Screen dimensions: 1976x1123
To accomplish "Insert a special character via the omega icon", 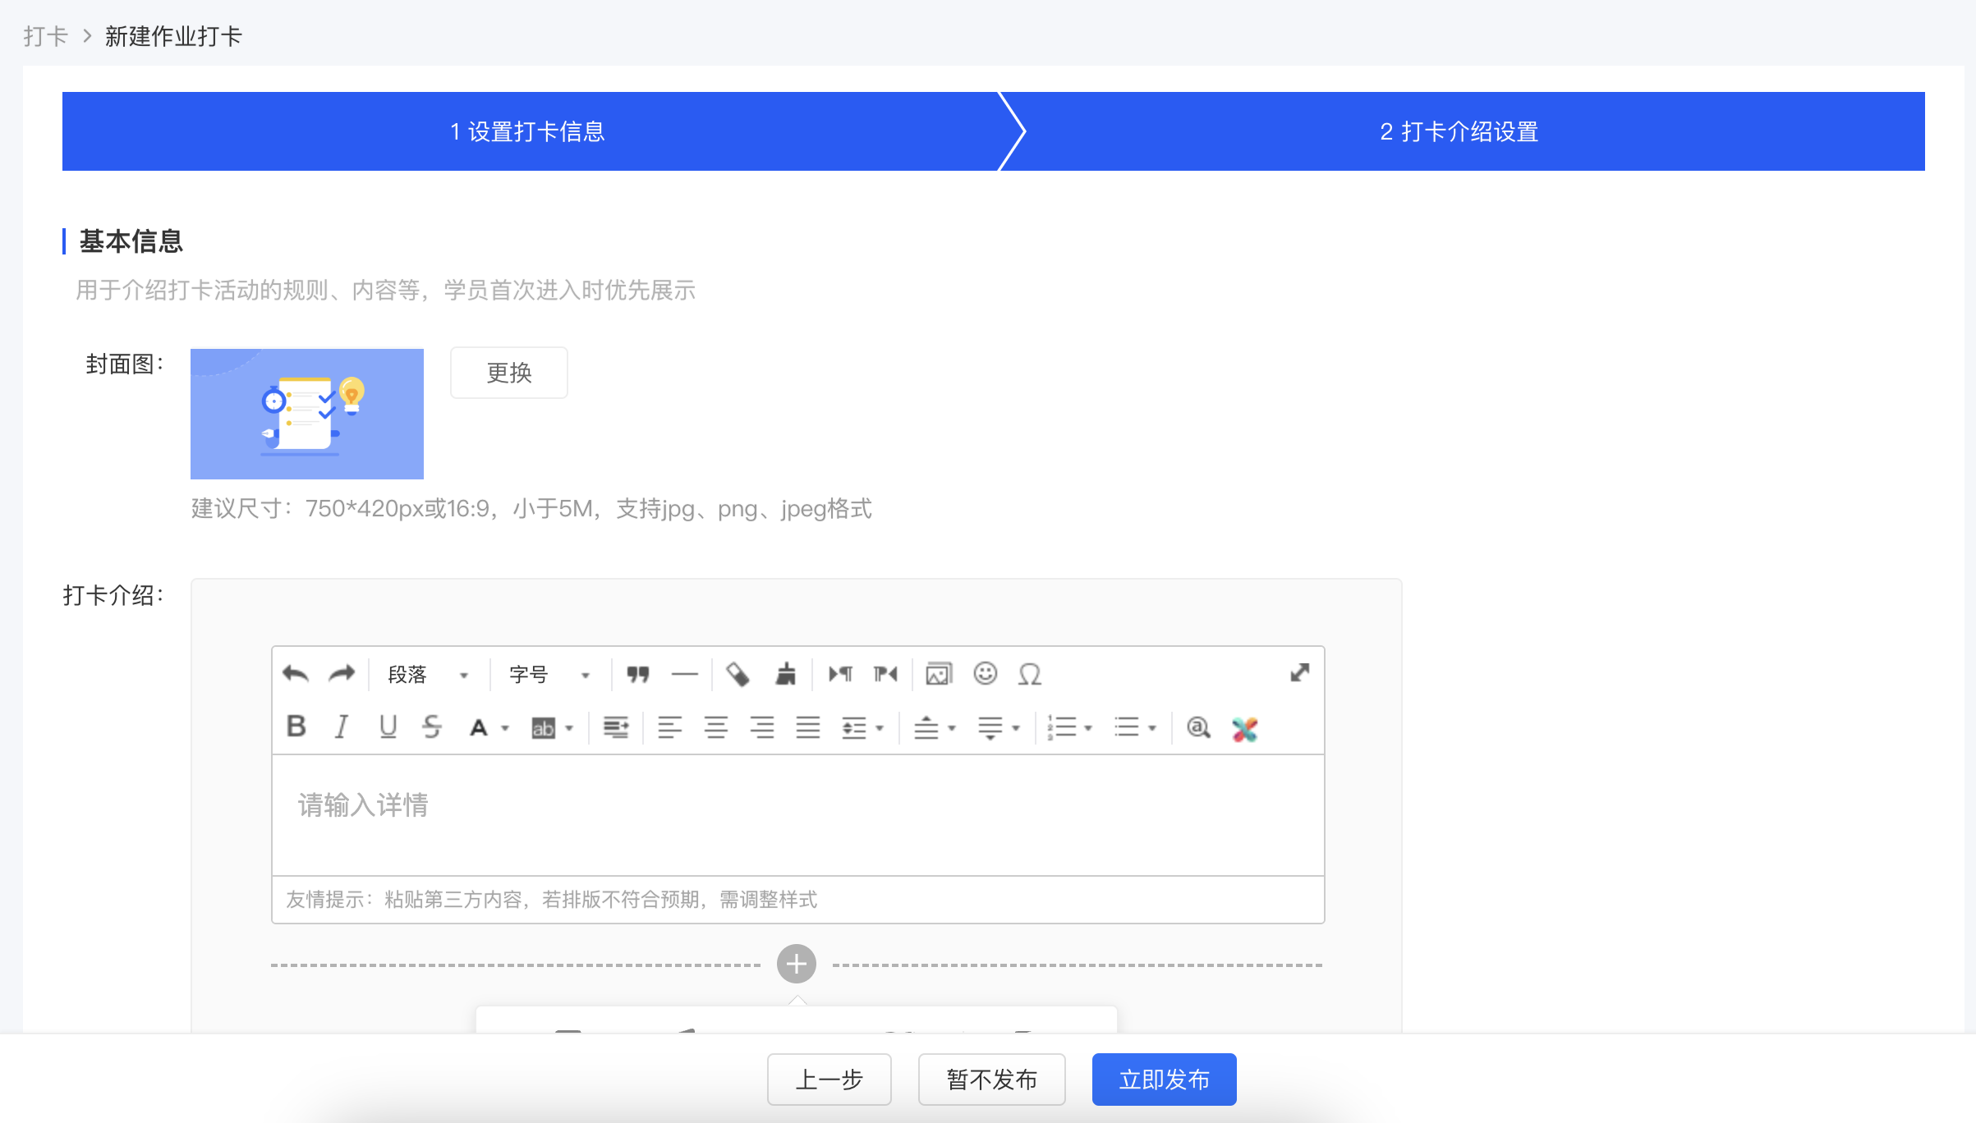I will click(1030, 674).
